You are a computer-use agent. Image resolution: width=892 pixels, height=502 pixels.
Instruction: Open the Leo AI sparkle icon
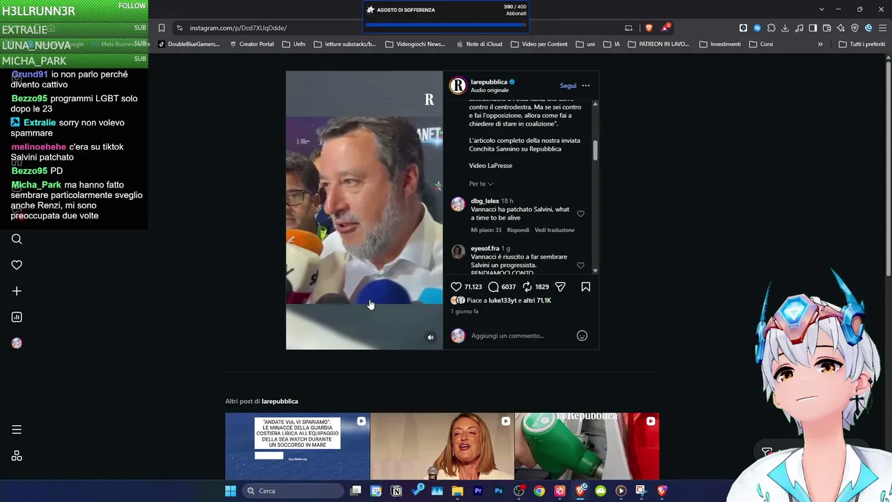point(841,28)
